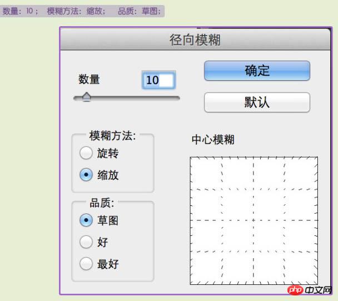This screenshot has height=301, width=338.
Task: Click the 数量 slider handle
Action: tap(87, 97)
